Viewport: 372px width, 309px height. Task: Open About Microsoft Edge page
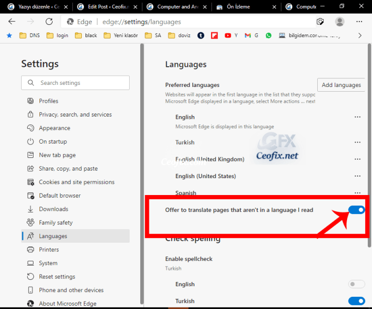click(75, 304)
